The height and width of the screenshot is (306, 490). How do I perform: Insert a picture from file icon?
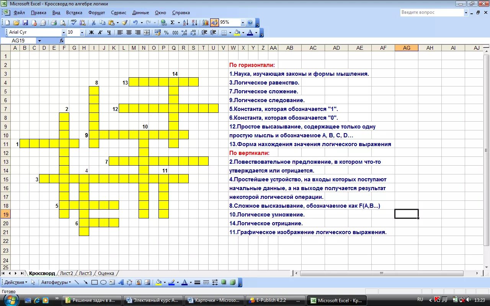147,283
